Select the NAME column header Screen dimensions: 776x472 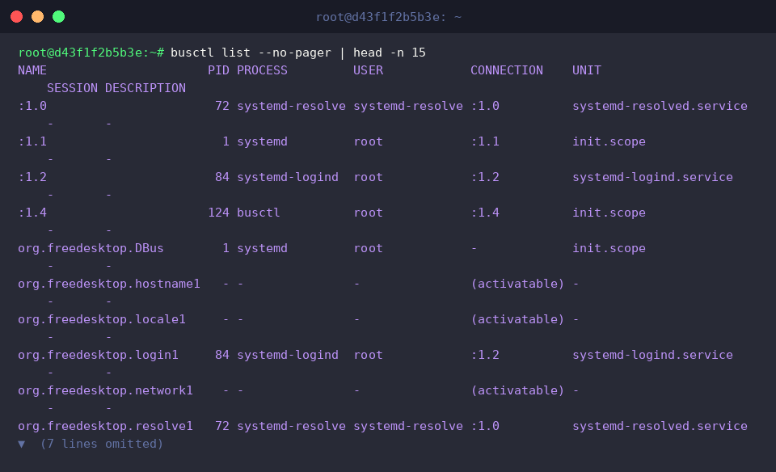[x=32, y=70]
